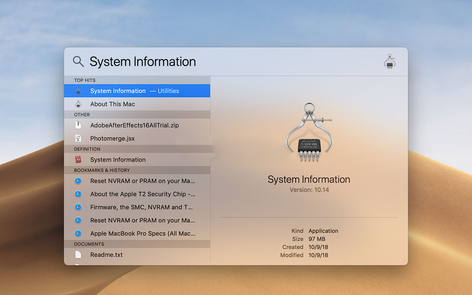Viewport: 472px width, 295px height.
Task: Click the Version: 10.14 text in the preview
Action: pos(309,190)
